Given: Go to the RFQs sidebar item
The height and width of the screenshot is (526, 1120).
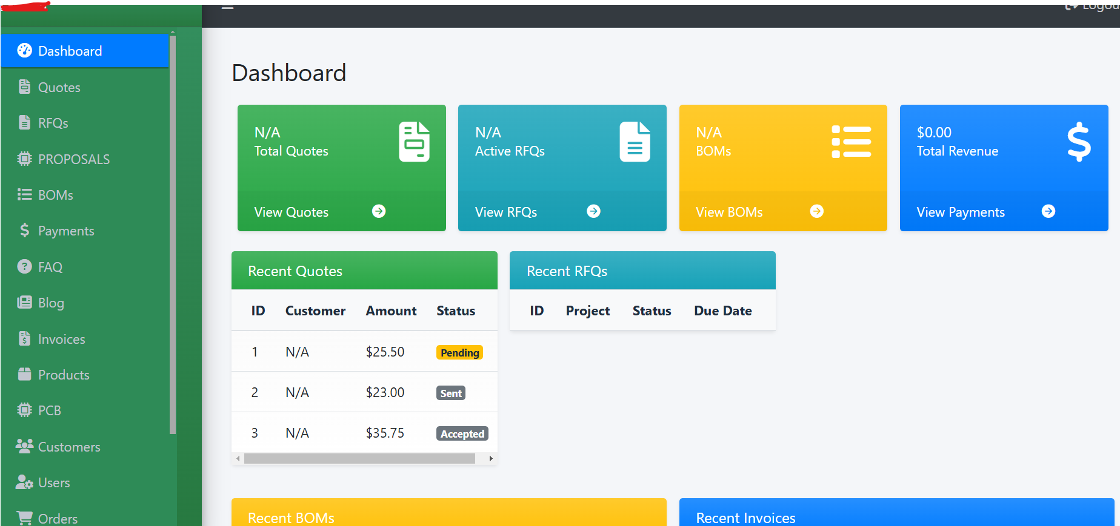Looking at the screenshot, I should [x=85, y=123].
